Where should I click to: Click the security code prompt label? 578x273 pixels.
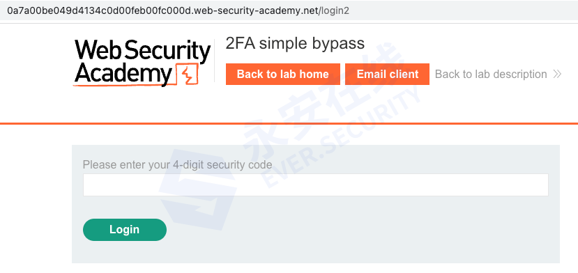tap(177, 164)
